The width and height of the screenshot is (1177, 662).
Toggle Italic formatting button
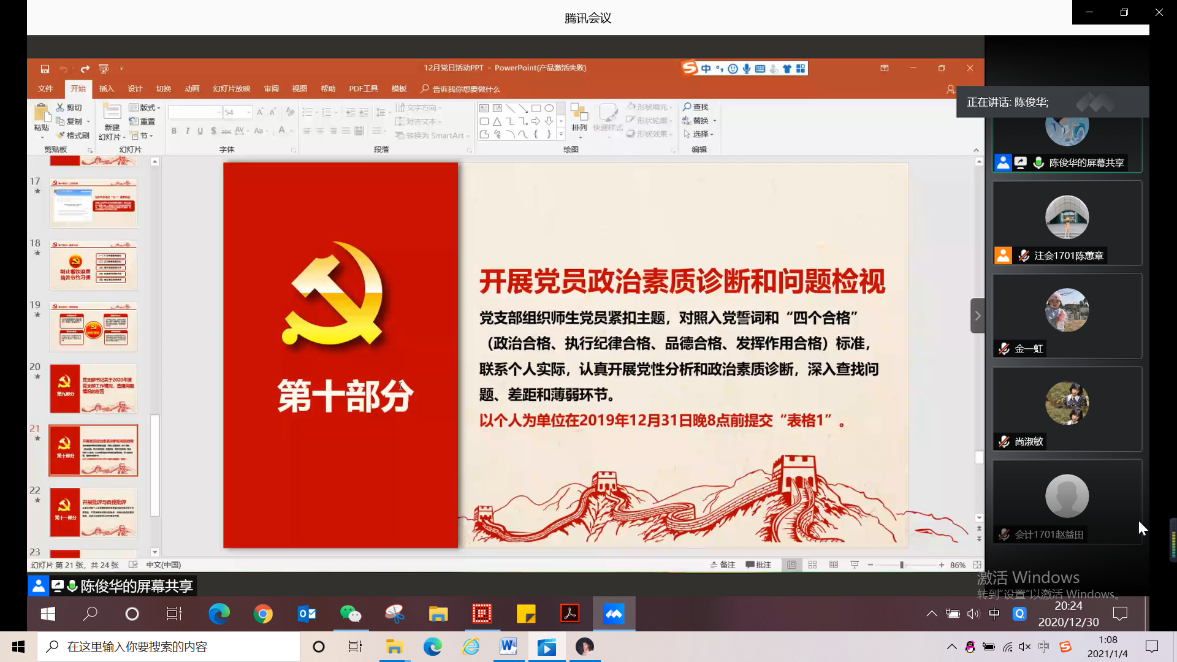[x=187, y=131]
